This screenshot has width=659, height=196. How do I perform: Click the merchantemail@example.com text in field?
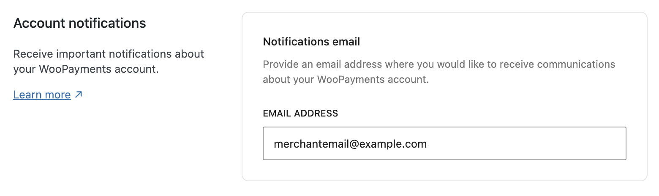pos(350,144)
